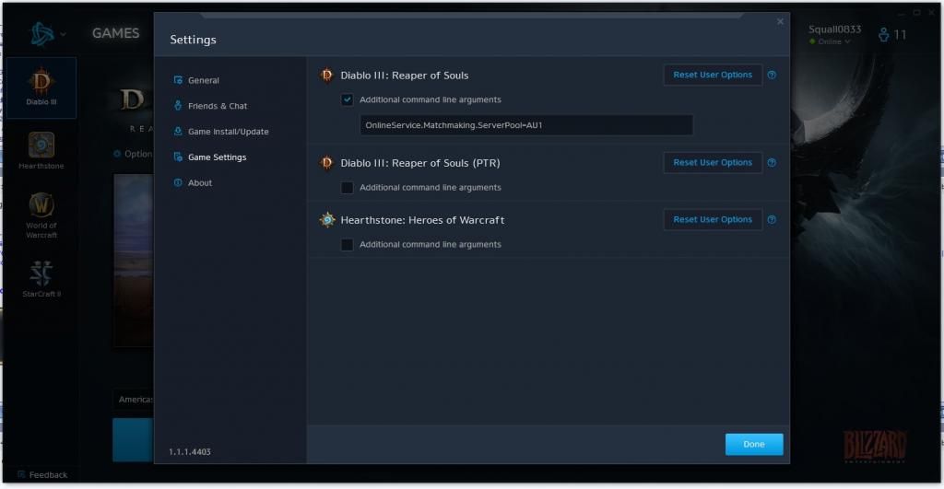
Task: Open help for Hearthstone Reset User Options
Action: (x=772, y=219)
